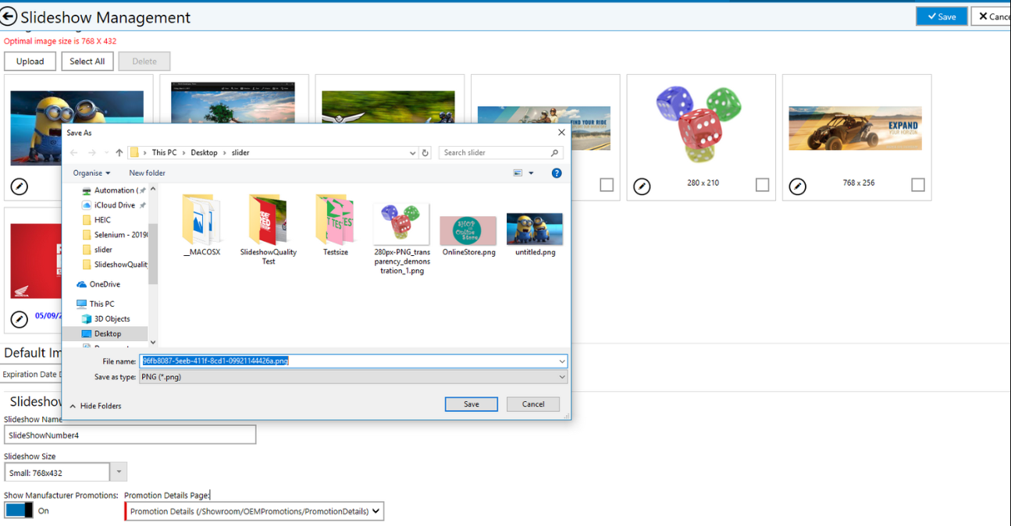Viewport: 1011px width, 526px height.
Task: Select the OnlineStore.png file
Action: coord(468,236)
